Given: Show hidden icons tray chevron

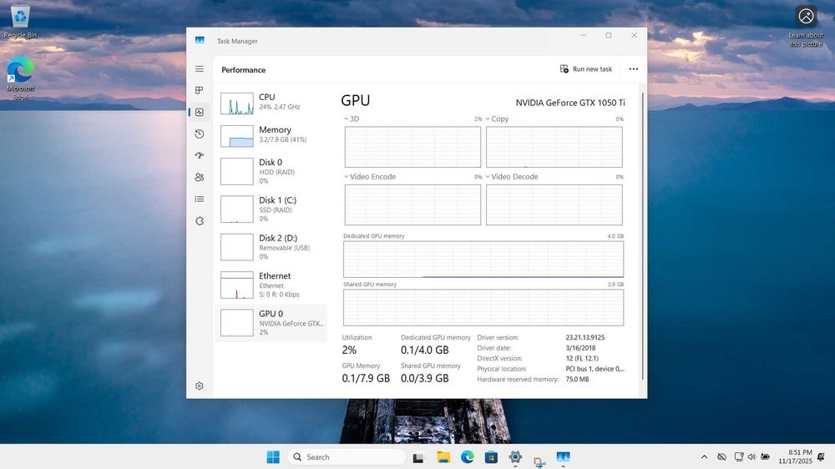Looking at the screenshot, I should (704, 456).
